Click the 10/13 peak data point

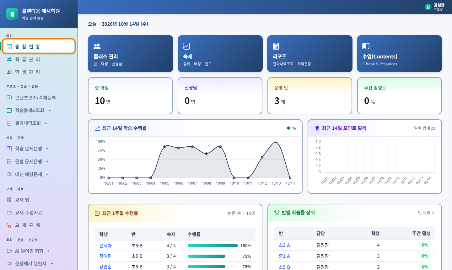276,142
